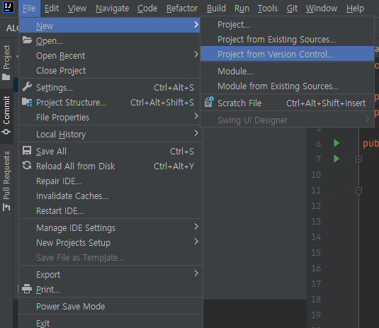Choose Close Project
This screenshot has width=379, height=328.
click(110, 71)
